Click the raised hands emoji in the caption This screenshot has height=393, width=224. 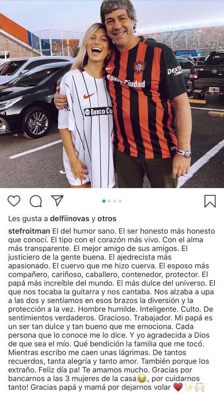pos(199,387)
